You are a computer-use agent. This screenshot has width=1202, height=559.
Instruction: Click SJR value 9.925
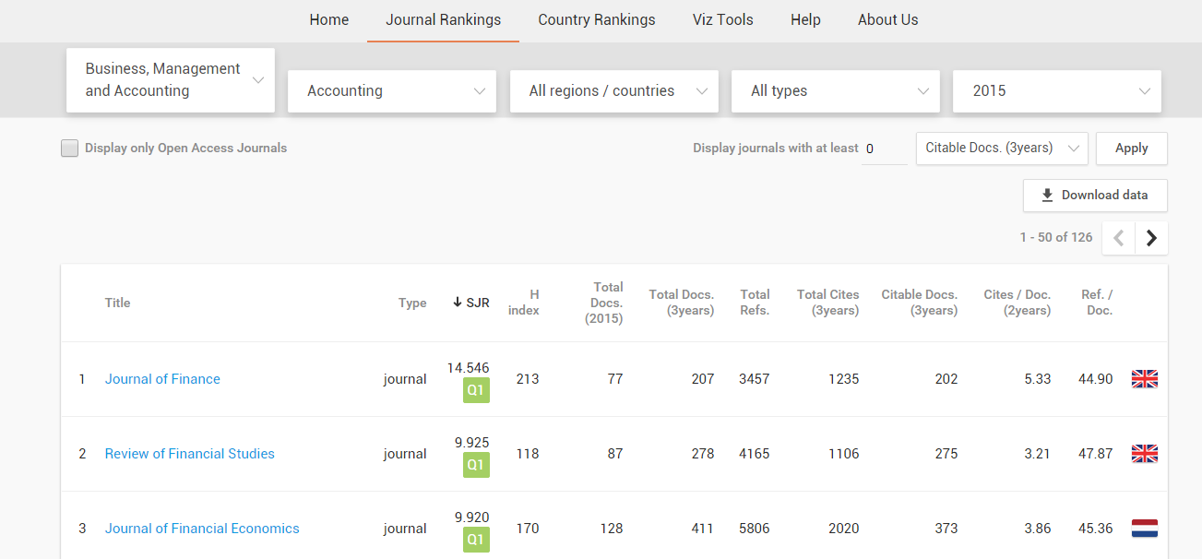click(x=472, y=442)
